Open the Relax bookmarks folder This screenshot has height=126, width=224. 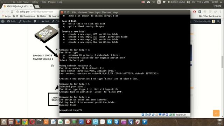(x=42, y=16)
